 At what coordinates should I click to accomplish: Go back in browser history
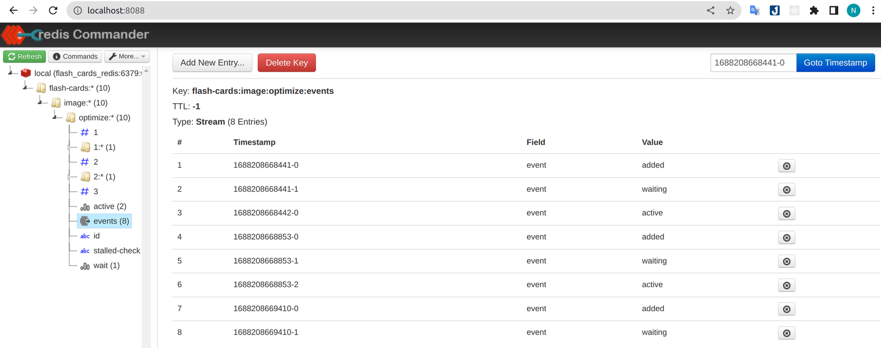[x=13, y=11]
